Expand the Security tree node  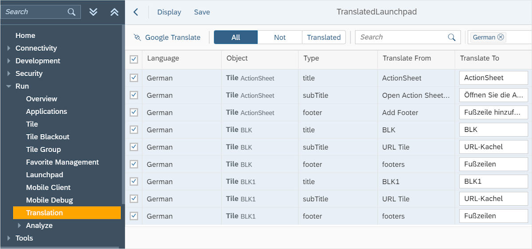[x=9, y=73]
